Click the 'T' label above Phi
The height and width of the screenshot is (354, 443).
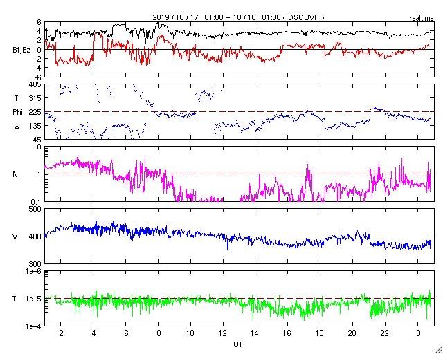[x=16, y=98]
